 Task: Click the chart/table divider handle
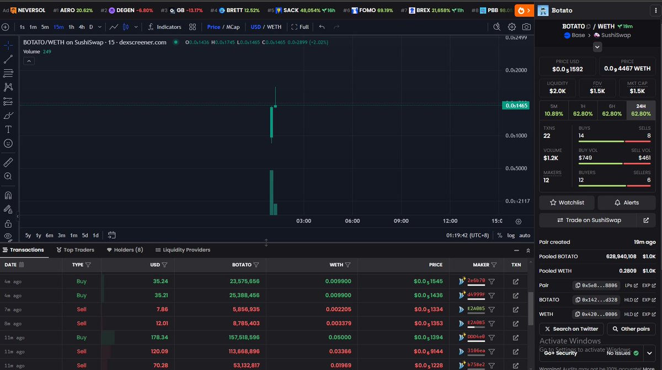point(266,243)
